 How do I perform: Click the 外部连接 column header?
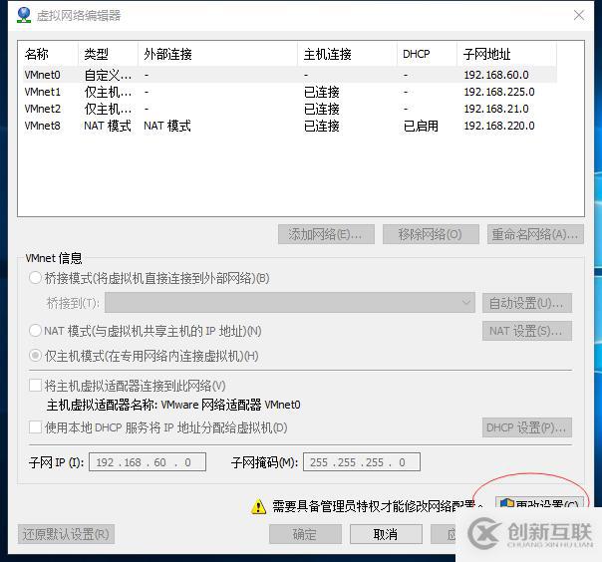click(x=217, y=54)
